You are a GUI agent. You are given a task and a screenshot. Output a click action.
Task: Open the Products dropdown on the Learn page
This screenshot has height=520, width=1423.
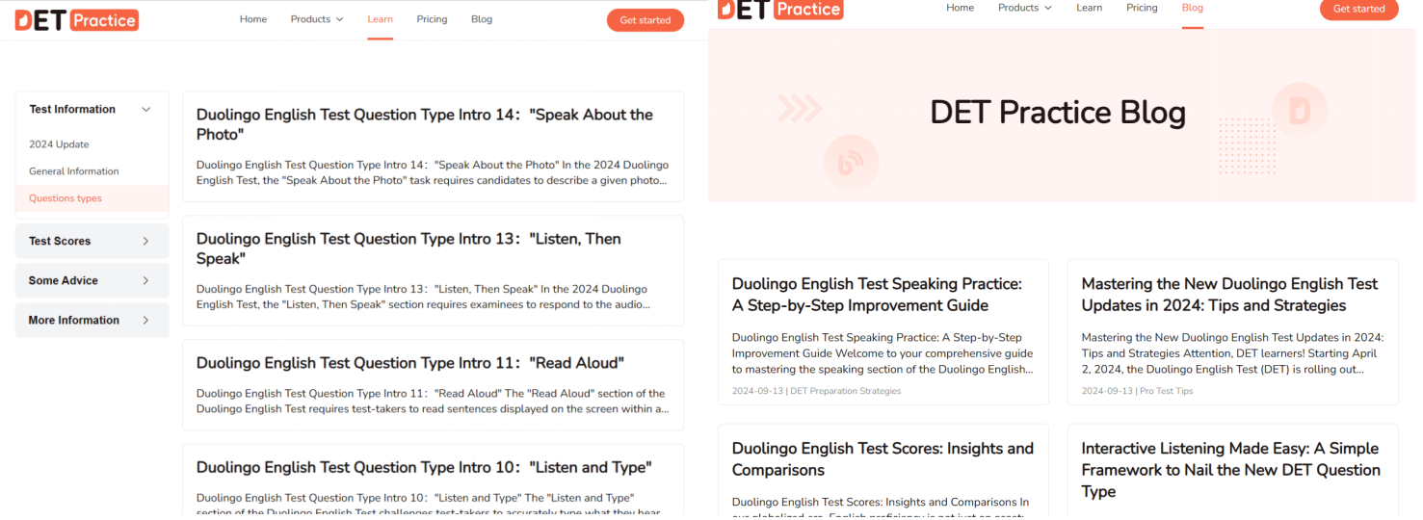pos(317,19)
